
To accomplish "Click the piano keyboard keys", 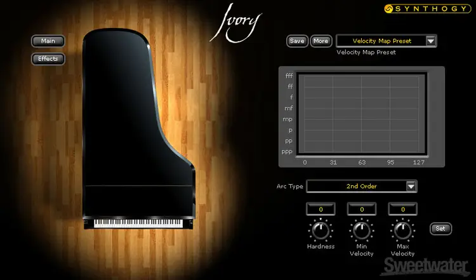I will click(138, 224).
